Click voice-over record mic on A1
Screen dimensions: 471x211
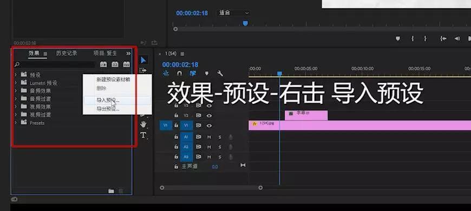click(x=231, y=137)
